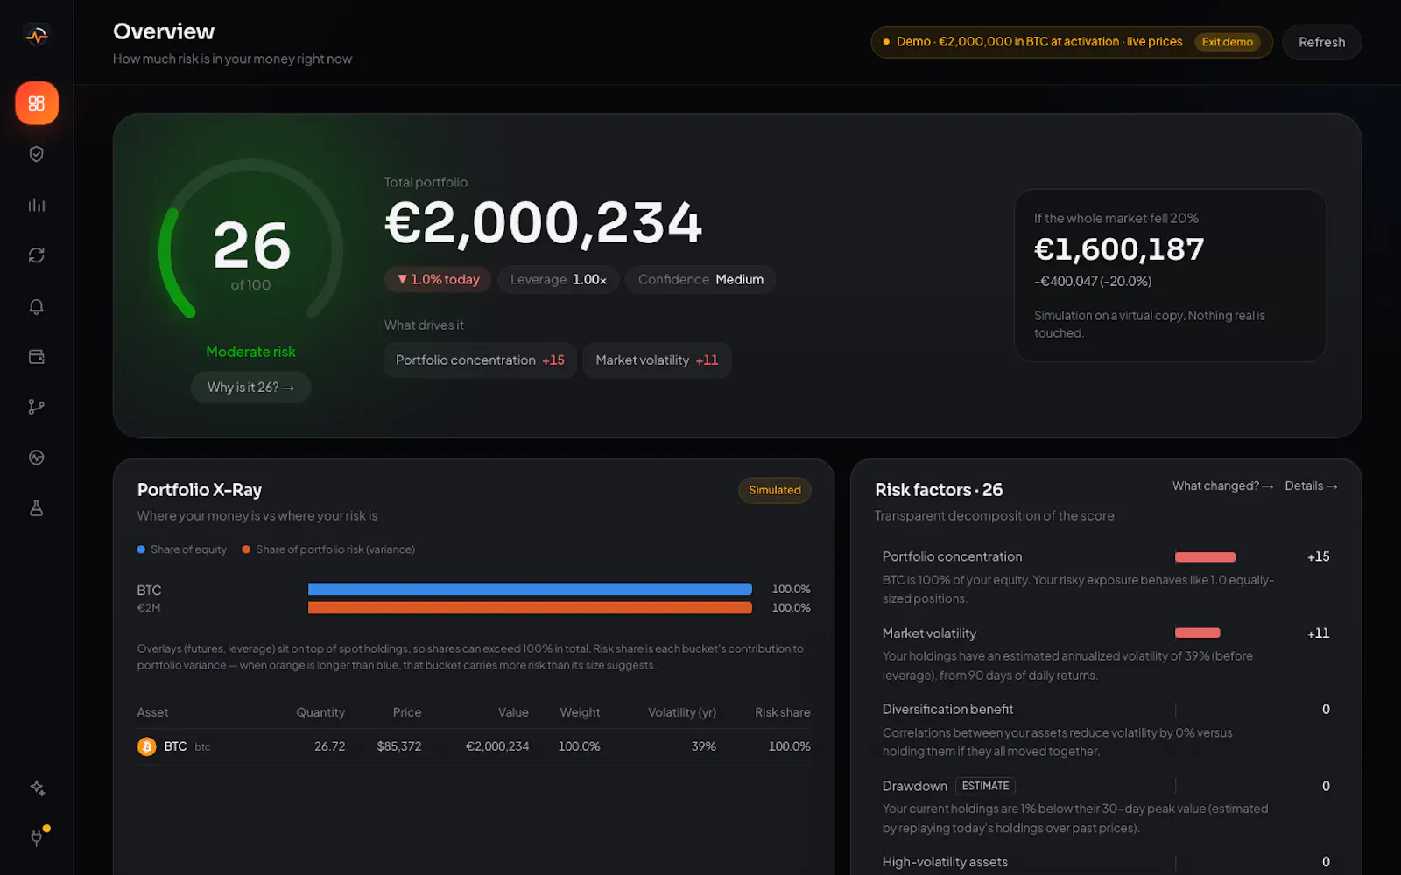Click the Bitcoin coin icon in asset row

click(x=147, y=746)
